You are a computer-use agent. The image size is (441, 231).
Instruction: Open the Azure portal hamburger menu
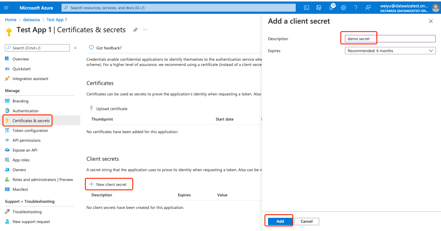(x=6, y=8)
